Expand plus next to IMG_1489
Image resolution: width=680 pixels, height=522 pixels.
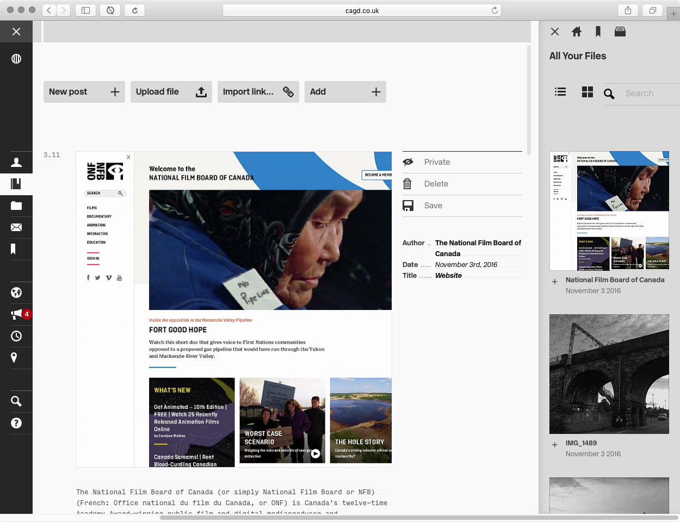click(555, 445)
